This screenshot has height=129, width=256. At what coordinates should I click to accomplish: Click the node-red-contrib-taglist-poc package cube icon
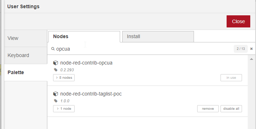tap(56, 94)
